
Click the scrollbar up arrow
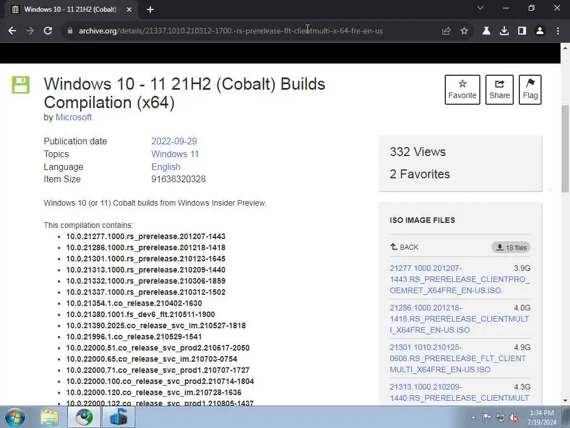(x=566, y=48)
